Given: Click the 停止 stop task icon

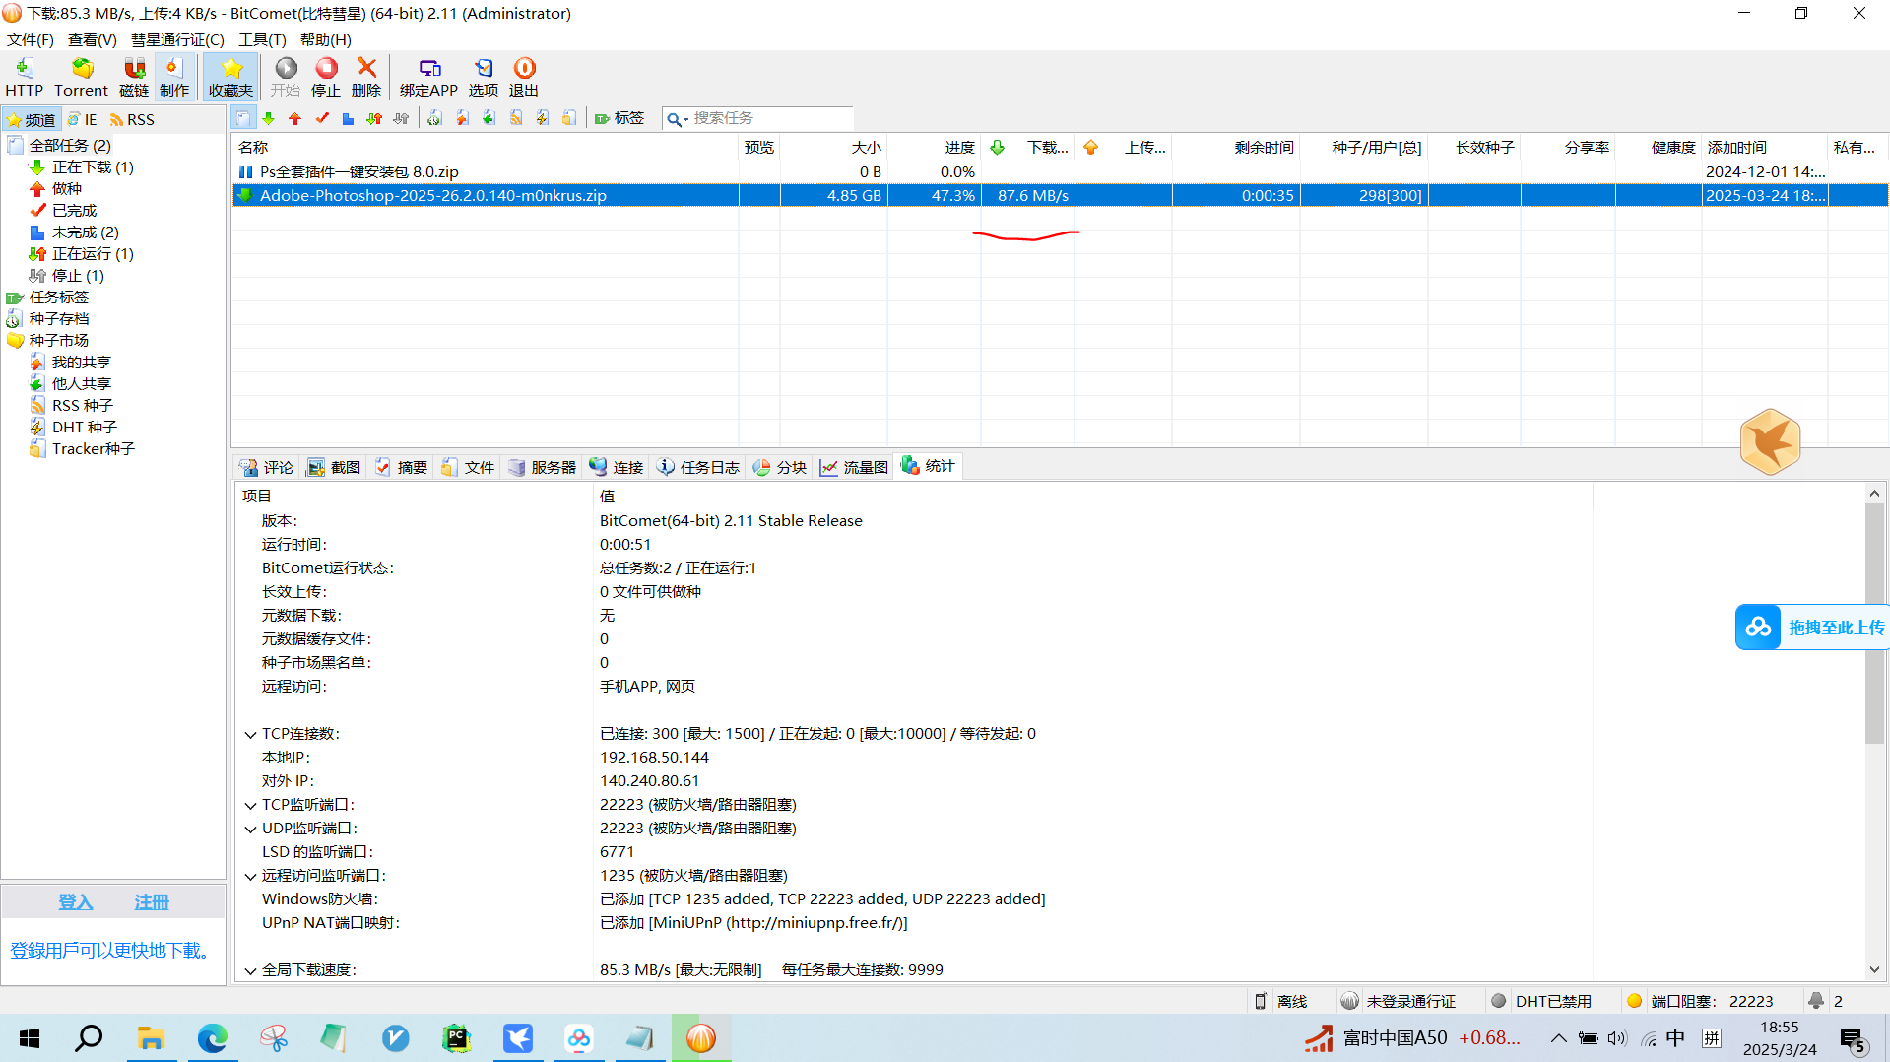Looking at the screenshot, I should 325,76.
